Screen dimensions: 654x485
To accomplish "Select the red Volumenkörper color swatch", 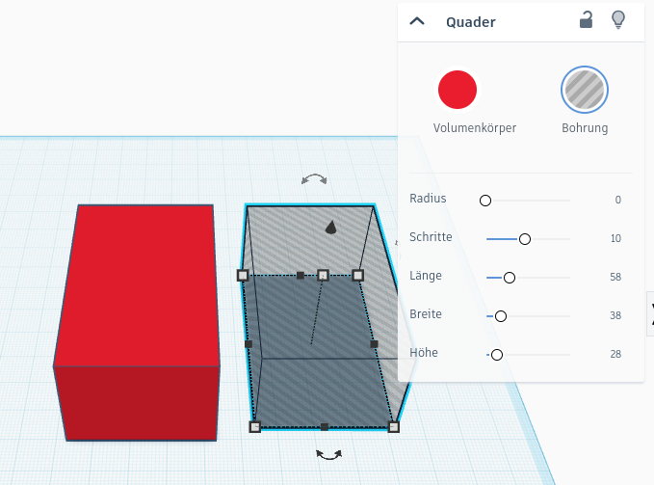I will tap(458, 90).
